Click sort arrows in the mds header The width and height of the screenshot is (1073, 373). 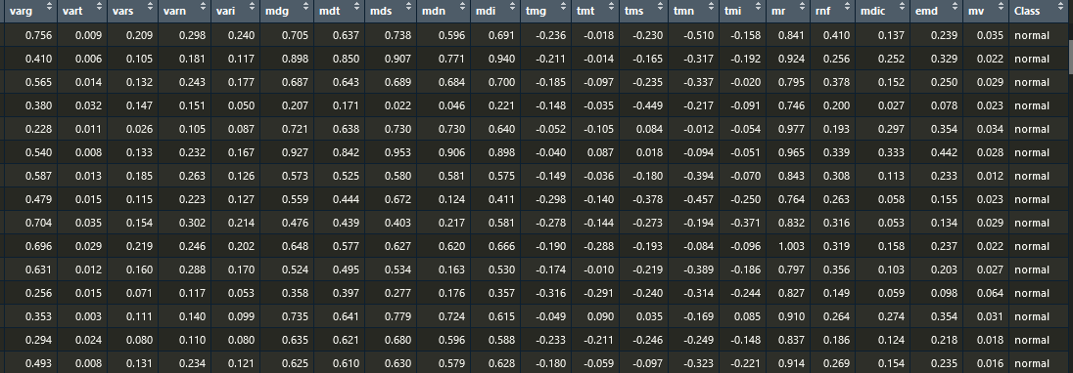tap(408, 6)
